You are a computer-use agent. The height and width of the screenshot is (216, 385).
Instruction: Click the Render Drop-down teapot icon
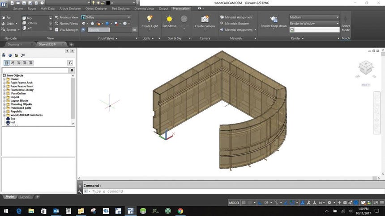click(274, 19)
